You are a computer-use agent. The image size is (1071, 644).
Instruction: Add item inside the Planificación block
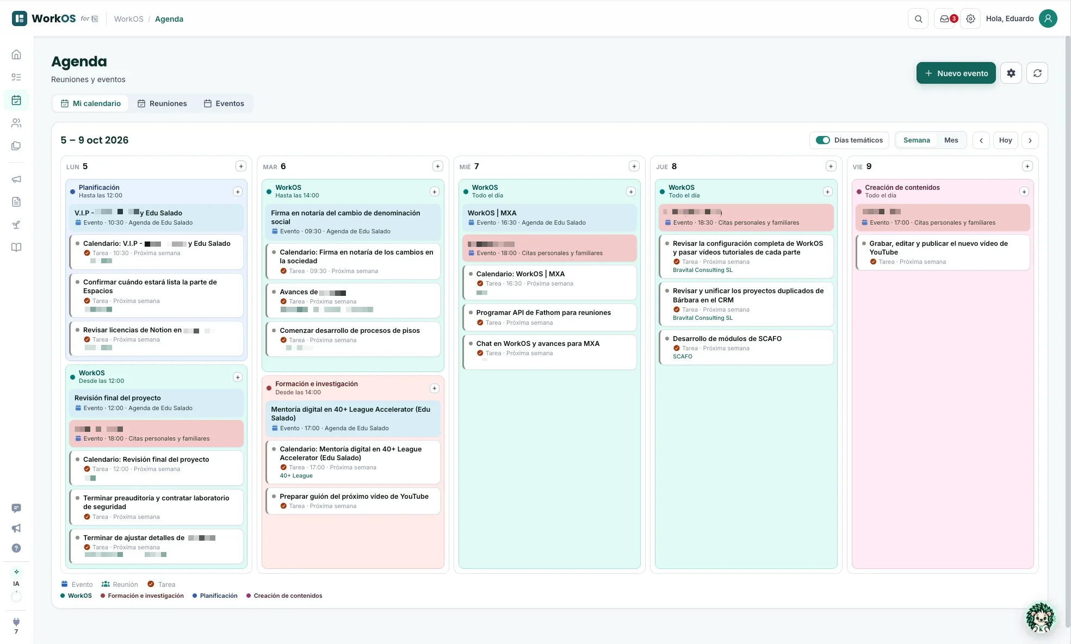click(238, 191)
